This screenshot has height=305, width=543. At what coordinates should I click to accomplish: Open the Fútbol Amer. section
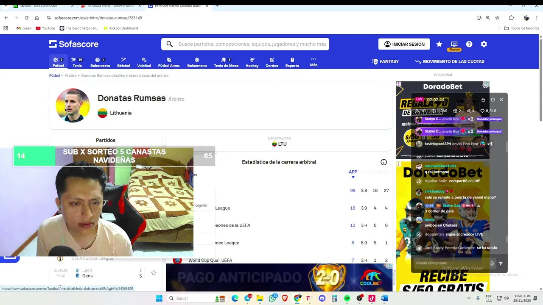coord(169,62)
